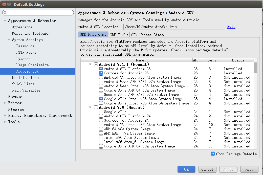The image size is (263, 175).
Task: Uncheck Sources for Android 25
Action: click(x=101, y=73)
